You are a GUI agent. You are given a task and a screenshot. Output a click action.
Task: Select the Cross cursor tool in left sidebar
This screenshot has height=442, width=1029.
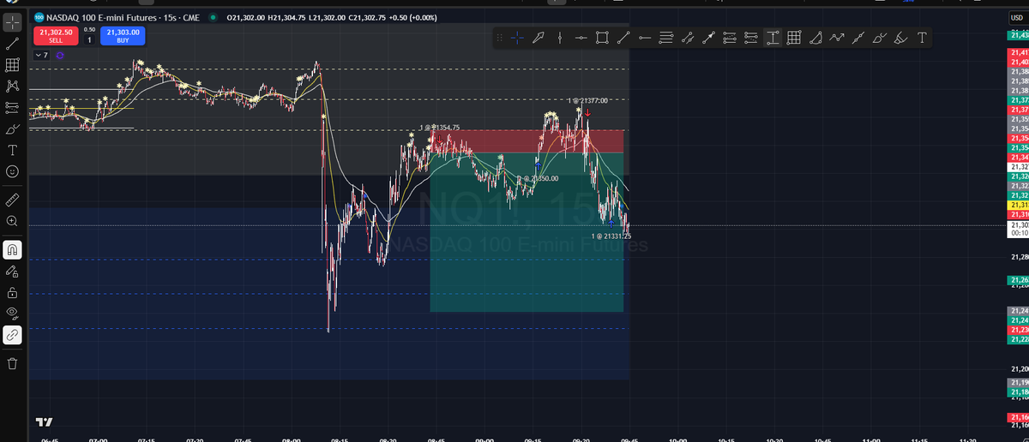(x=12, y=21)
